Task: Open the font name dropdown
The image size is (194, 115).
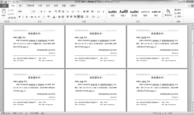Action: pos(31,11)
